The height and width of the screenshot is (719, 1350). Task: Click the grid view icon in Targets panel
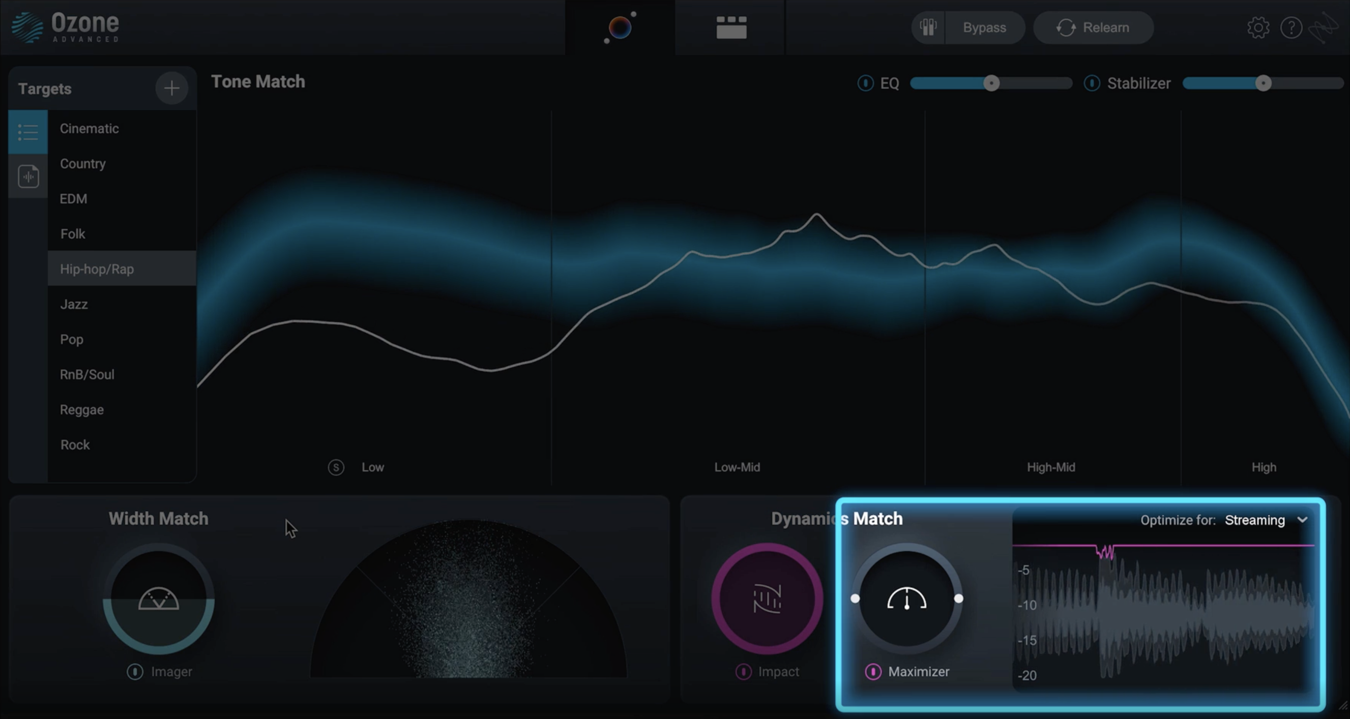(27, 176)
